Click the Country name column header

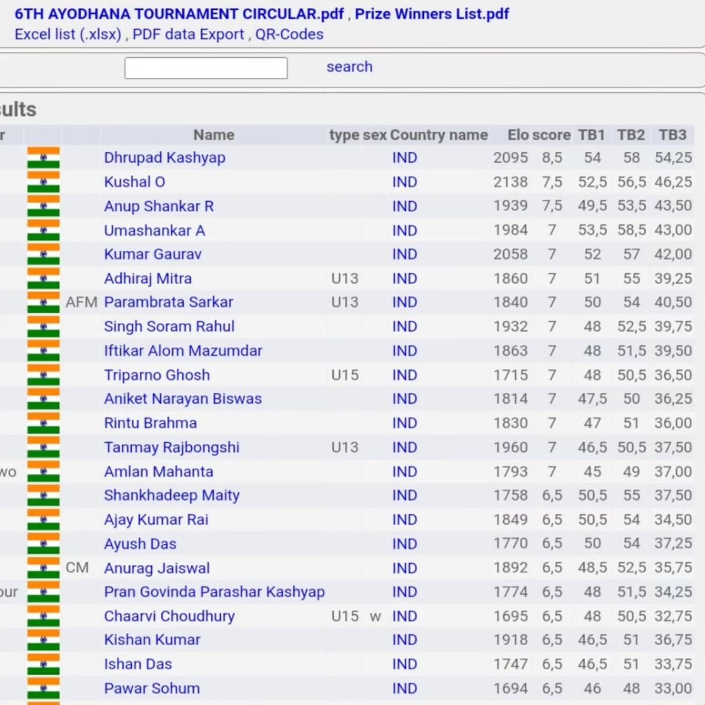click(x=439, y=135)
